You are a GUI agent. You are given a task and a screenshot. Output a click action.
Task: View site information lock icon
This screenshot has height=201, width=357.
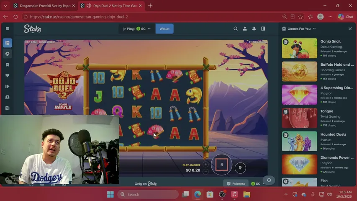click(26, 17)
